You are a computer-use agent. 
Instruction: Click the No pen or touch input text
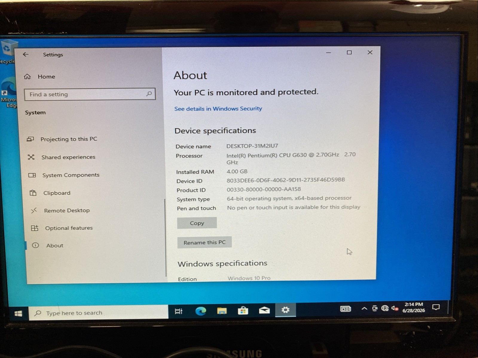pyautogui.click(x=294, y=207)
